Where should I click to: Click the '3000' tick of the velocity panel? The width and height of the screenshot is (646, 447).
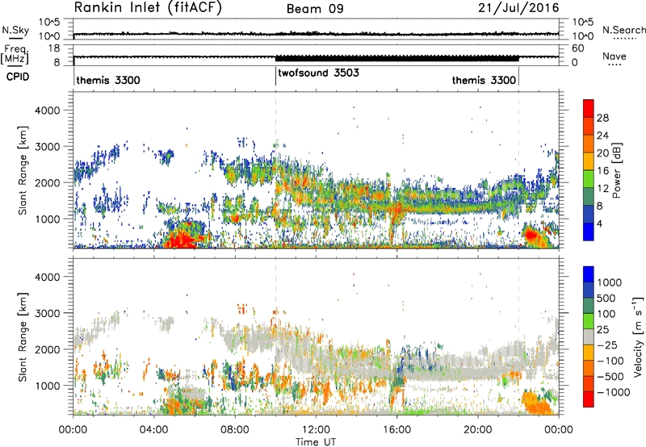pos(47,313)
